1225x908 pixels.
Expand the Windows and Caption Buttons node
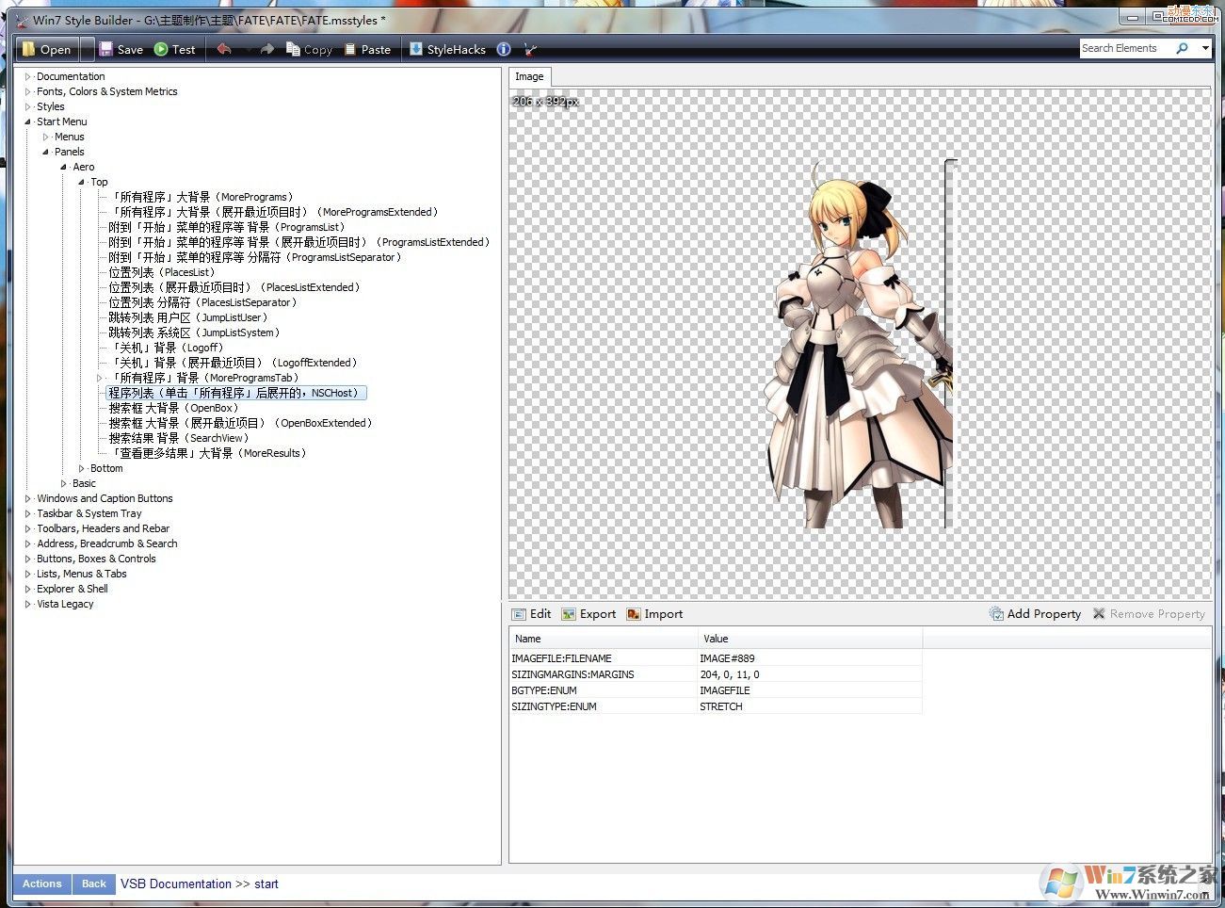28,498
